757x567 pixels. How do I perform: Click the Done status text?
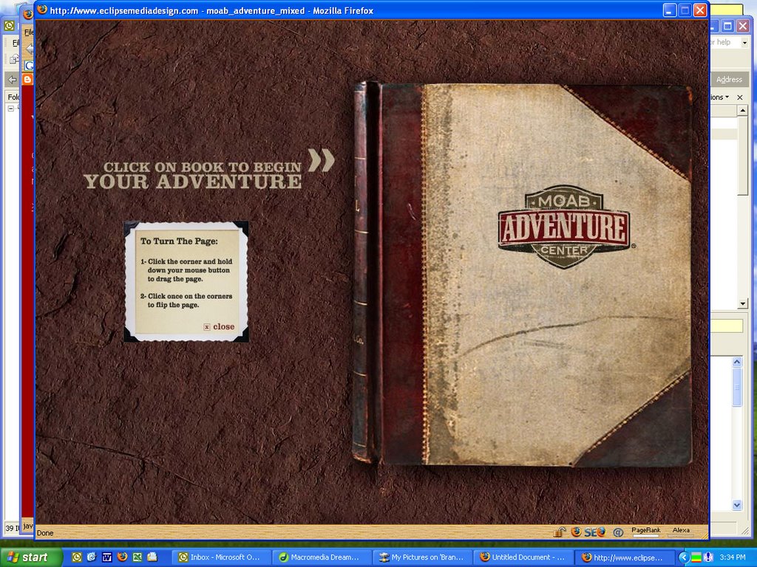click(45, 533)
